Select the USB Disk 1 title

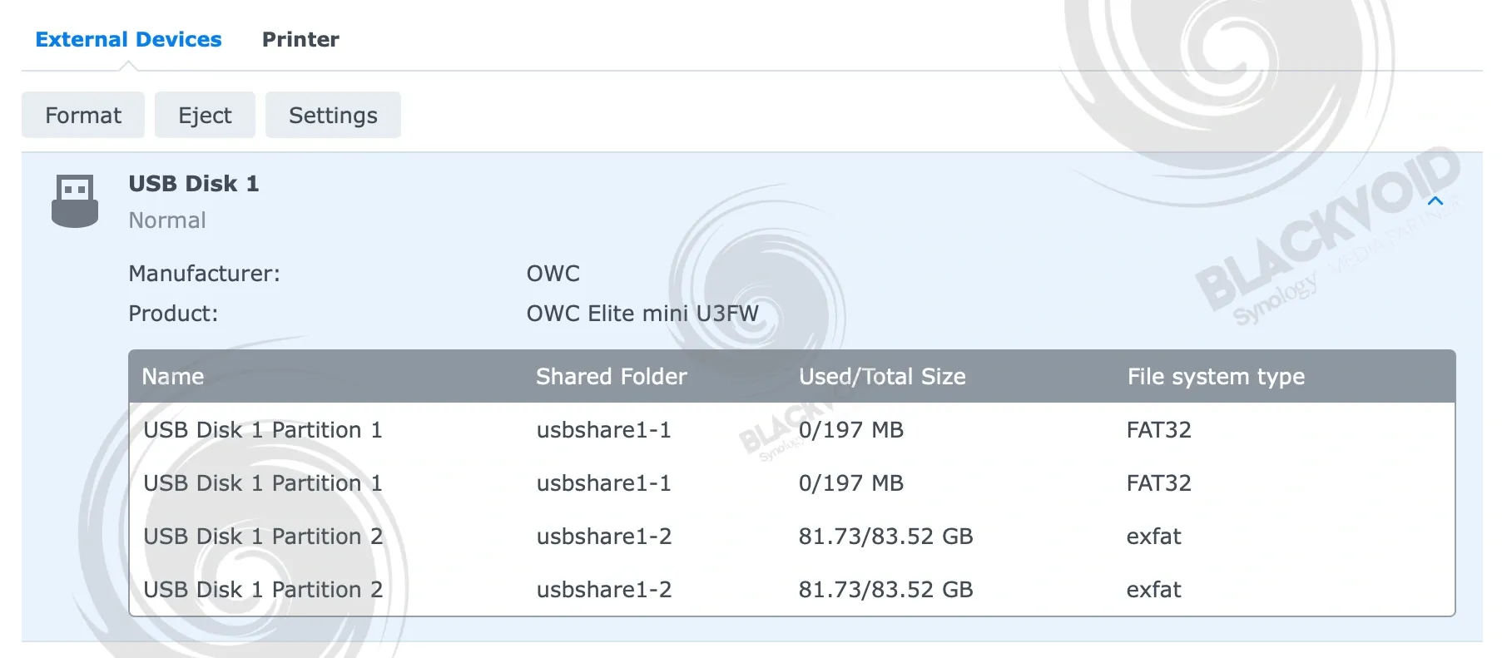(x=194, y=184)
